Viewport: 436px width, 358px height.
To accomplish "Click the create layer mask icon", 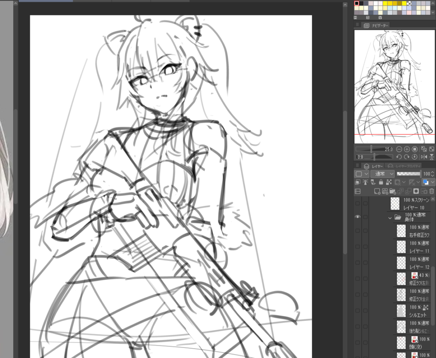I will click(416, 192).
